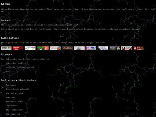Click the coffeeplant badge
The image size is (156, 117).
tap(67, 48)
